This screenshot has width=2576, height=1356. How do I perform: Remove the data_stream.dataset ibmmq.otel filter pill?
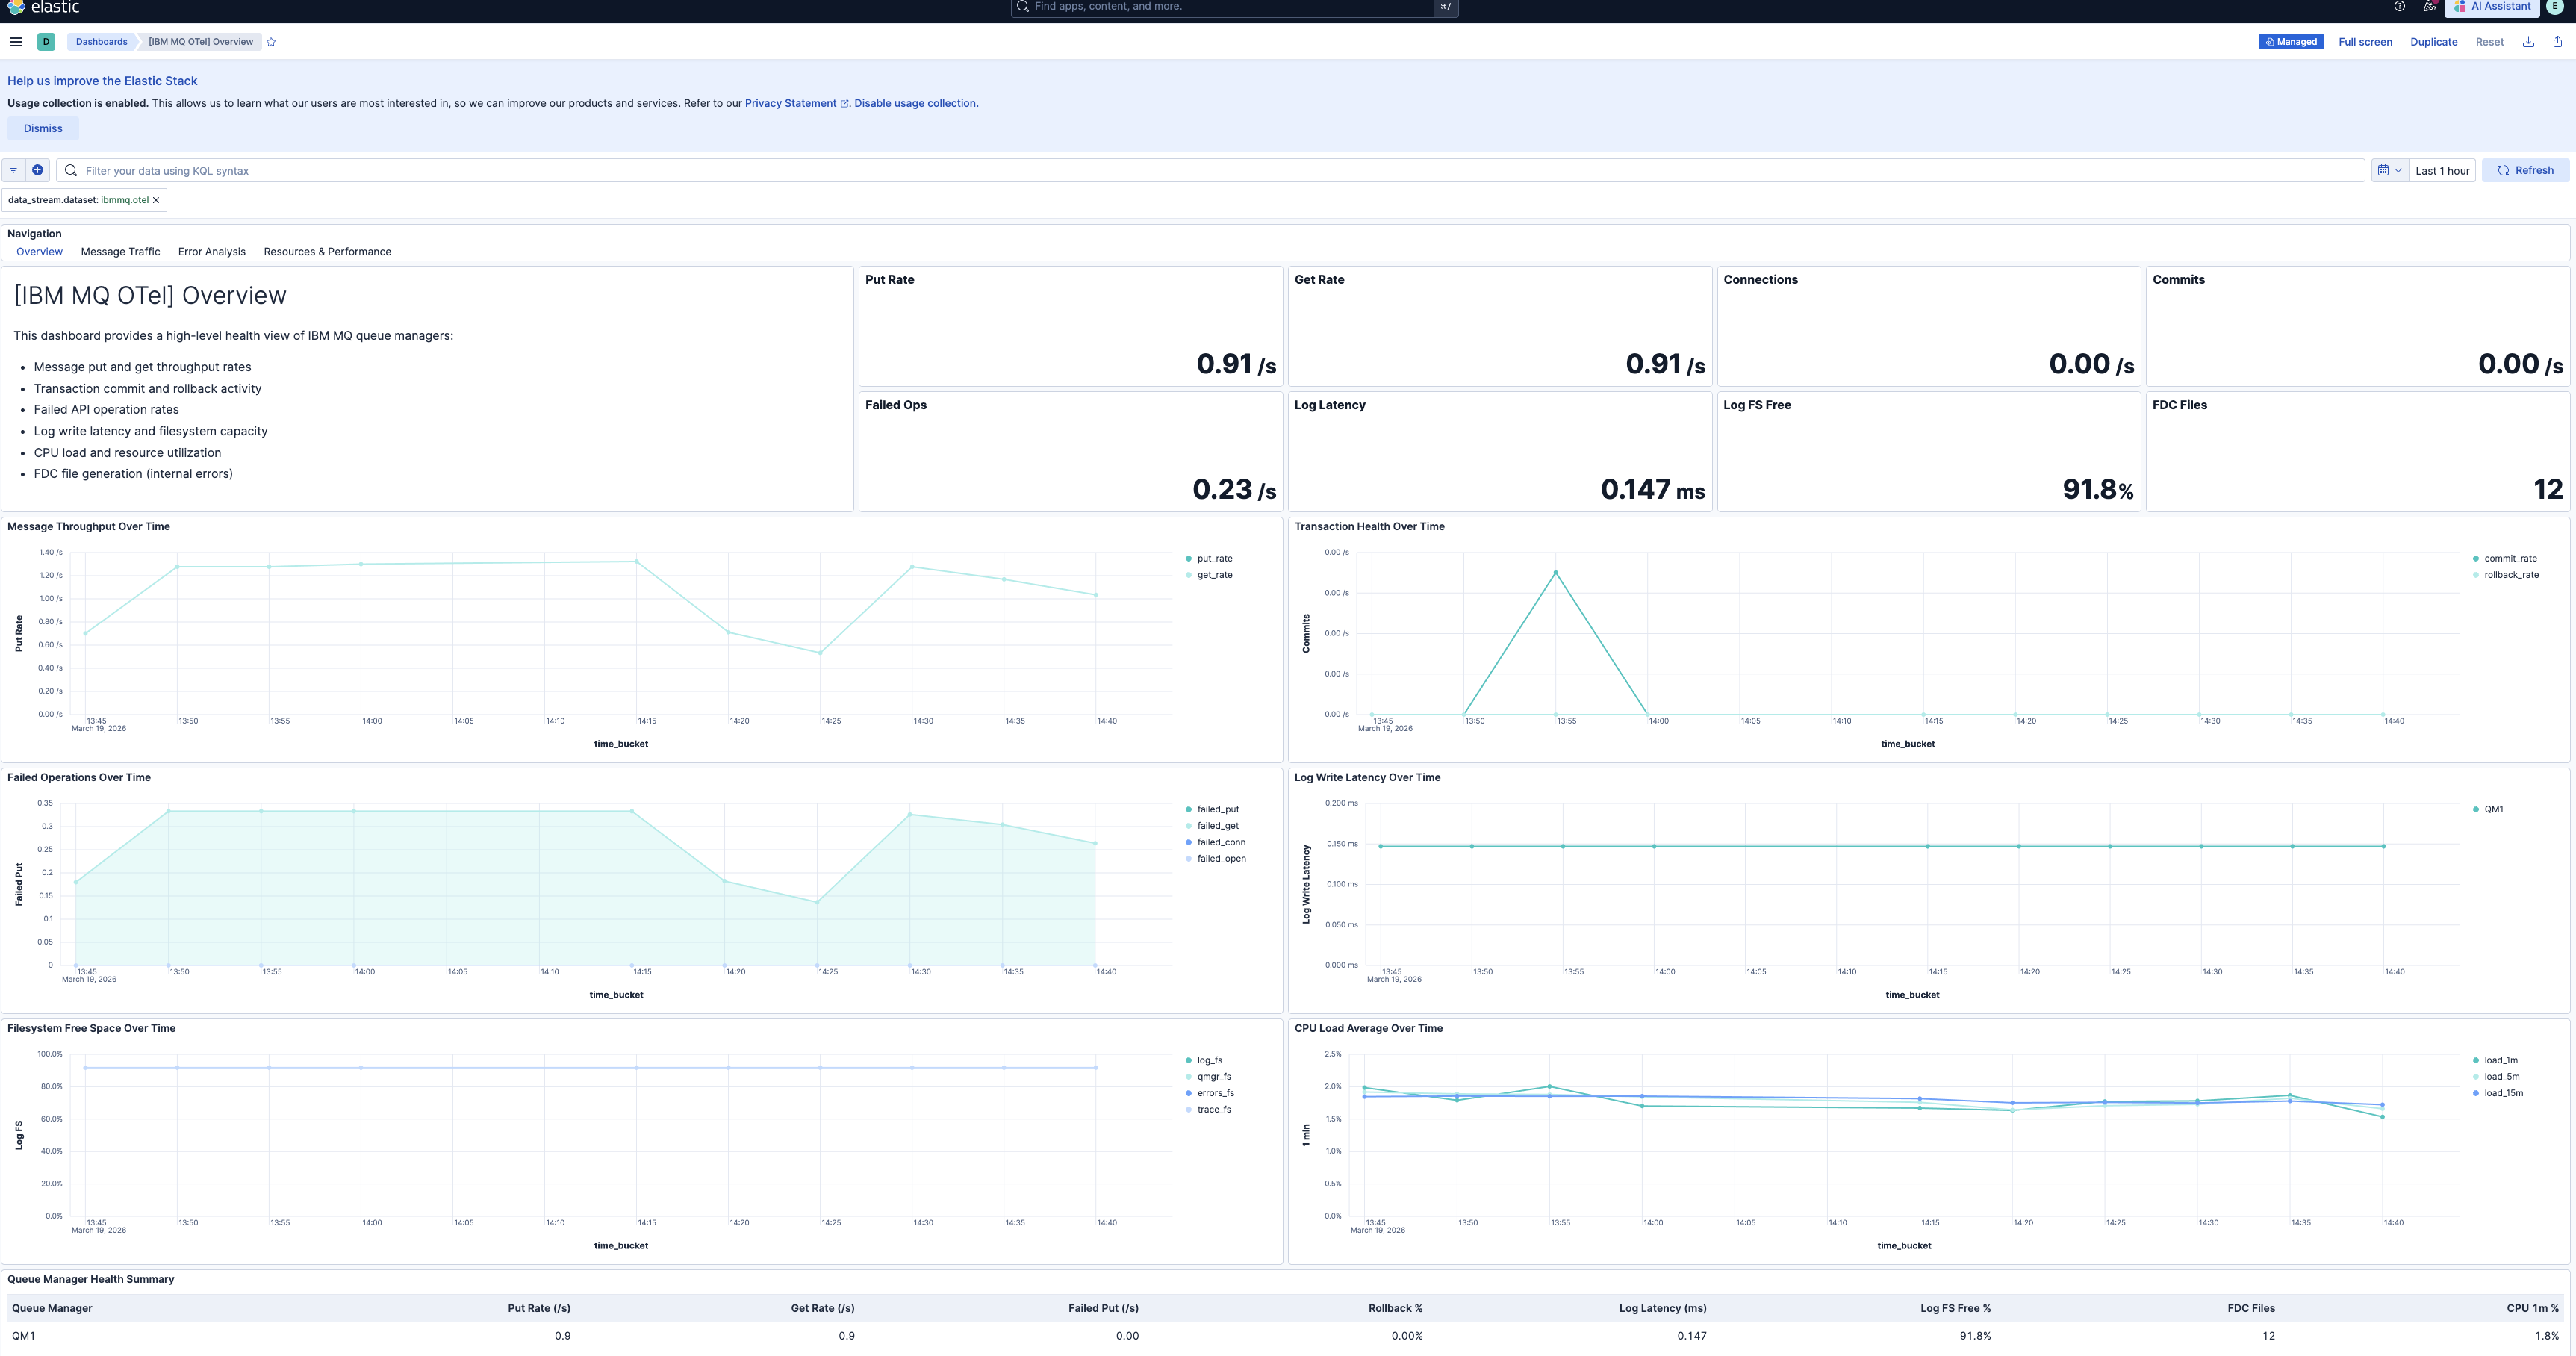[156, 199]
